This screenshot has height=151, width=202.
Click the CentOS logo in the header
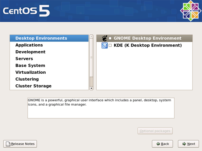191,11
